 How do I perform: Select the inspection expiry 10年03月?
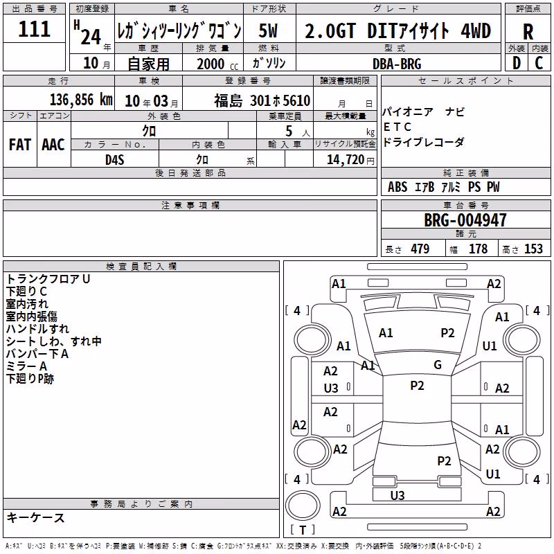point(151,101)
